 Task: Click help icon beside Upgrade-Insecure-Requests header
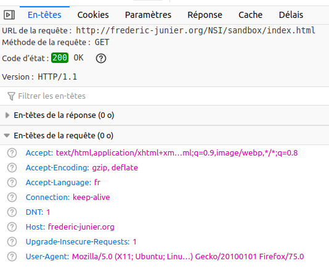click(12, 242)
